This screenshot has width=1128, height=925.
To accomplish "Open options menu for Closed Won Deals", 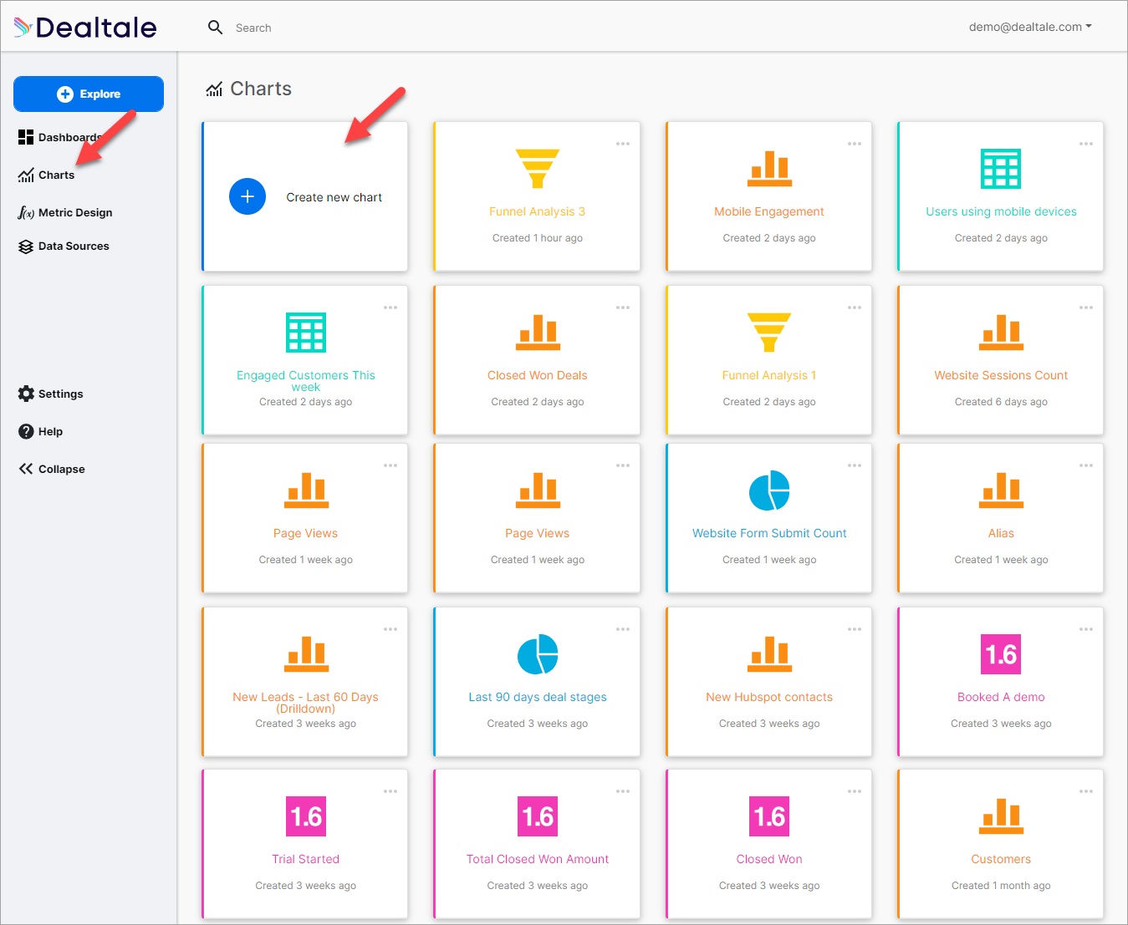I will [623, 307].
